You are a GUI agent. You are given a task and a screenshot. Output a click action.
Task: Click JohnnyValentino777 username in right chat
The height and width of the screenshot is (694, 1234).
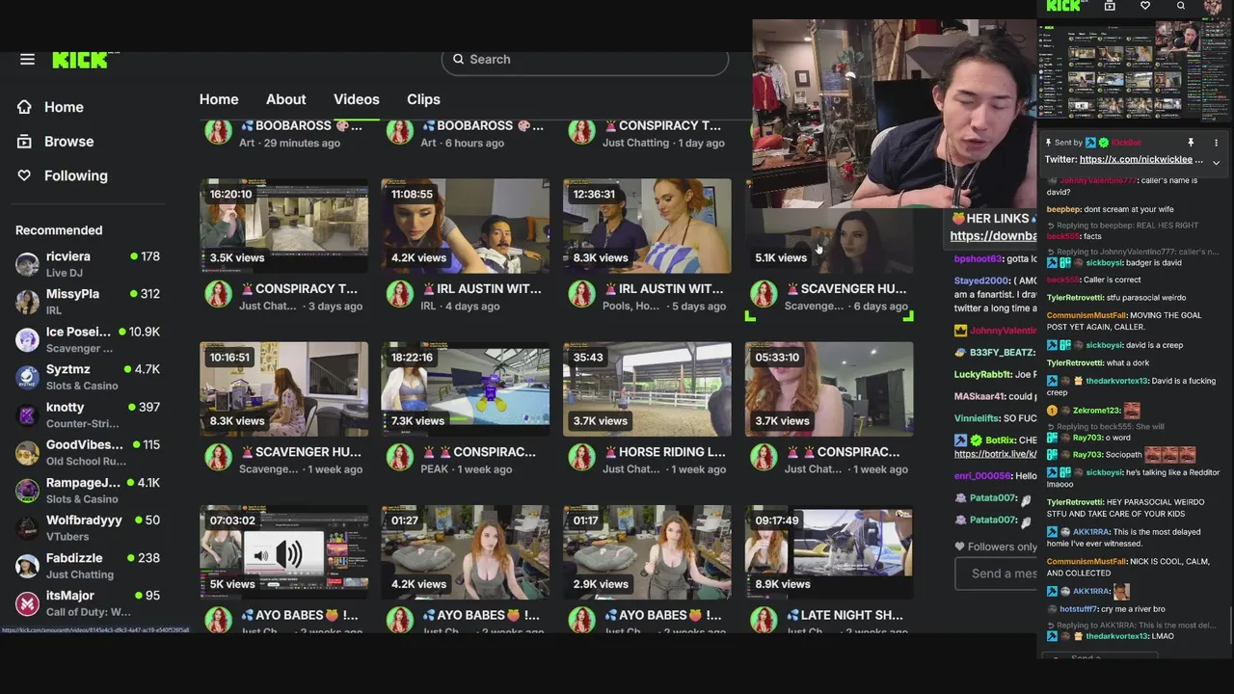1097,180
